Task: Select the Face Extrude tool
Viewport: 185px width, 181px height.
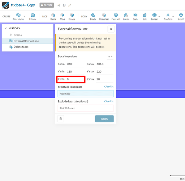Action: coord(72,17)
